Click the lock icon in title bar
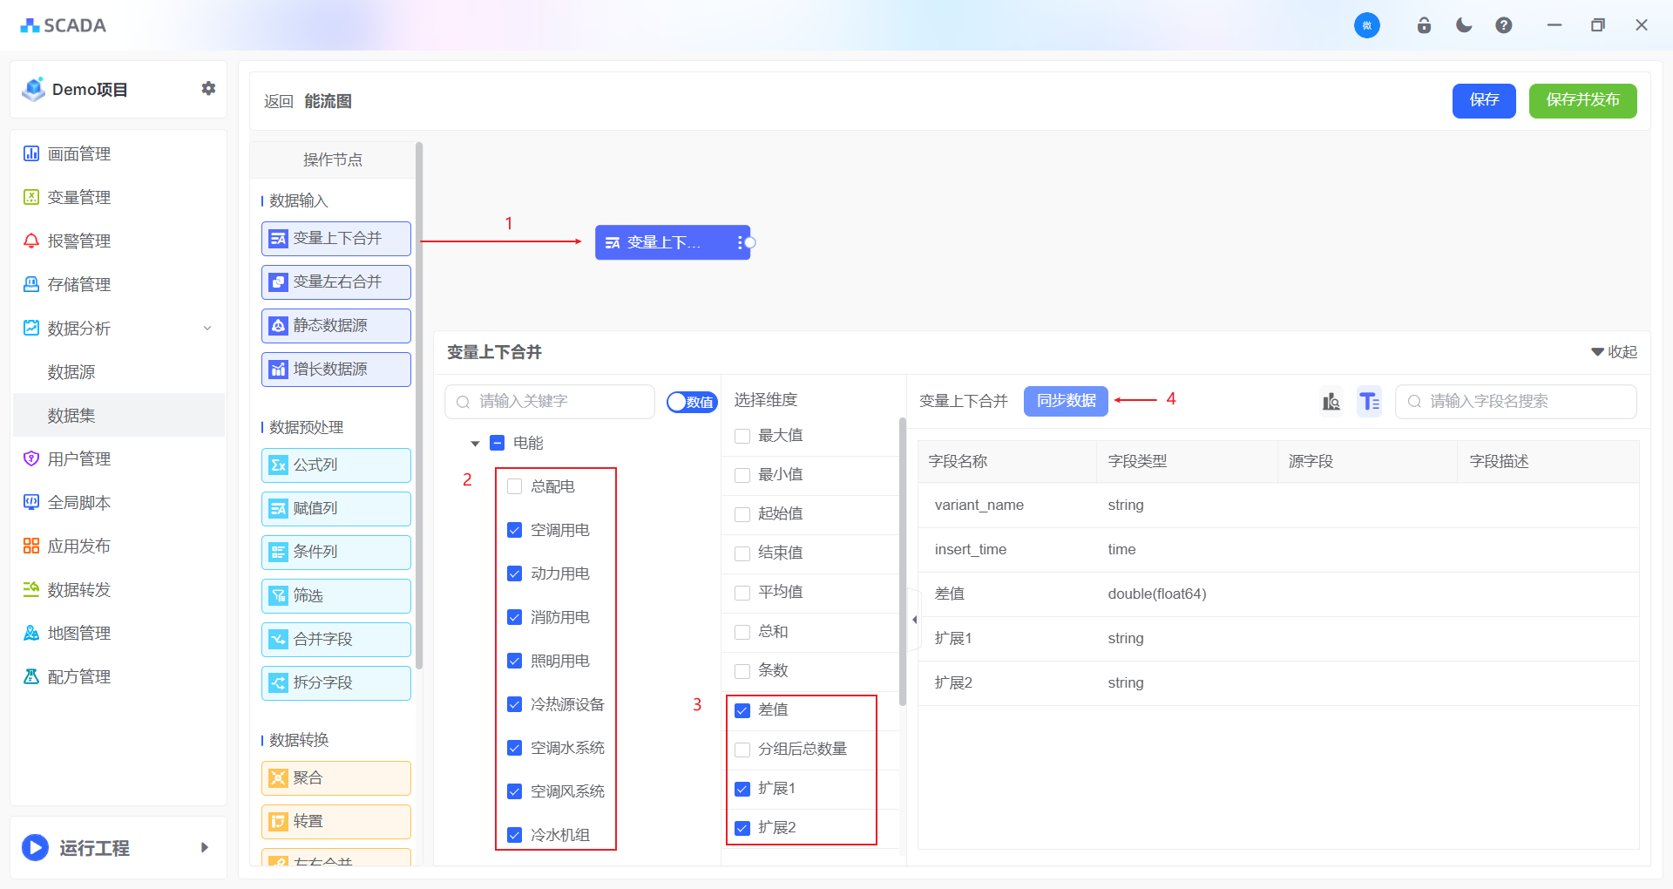1673x889 pixels. point(1424,25)
